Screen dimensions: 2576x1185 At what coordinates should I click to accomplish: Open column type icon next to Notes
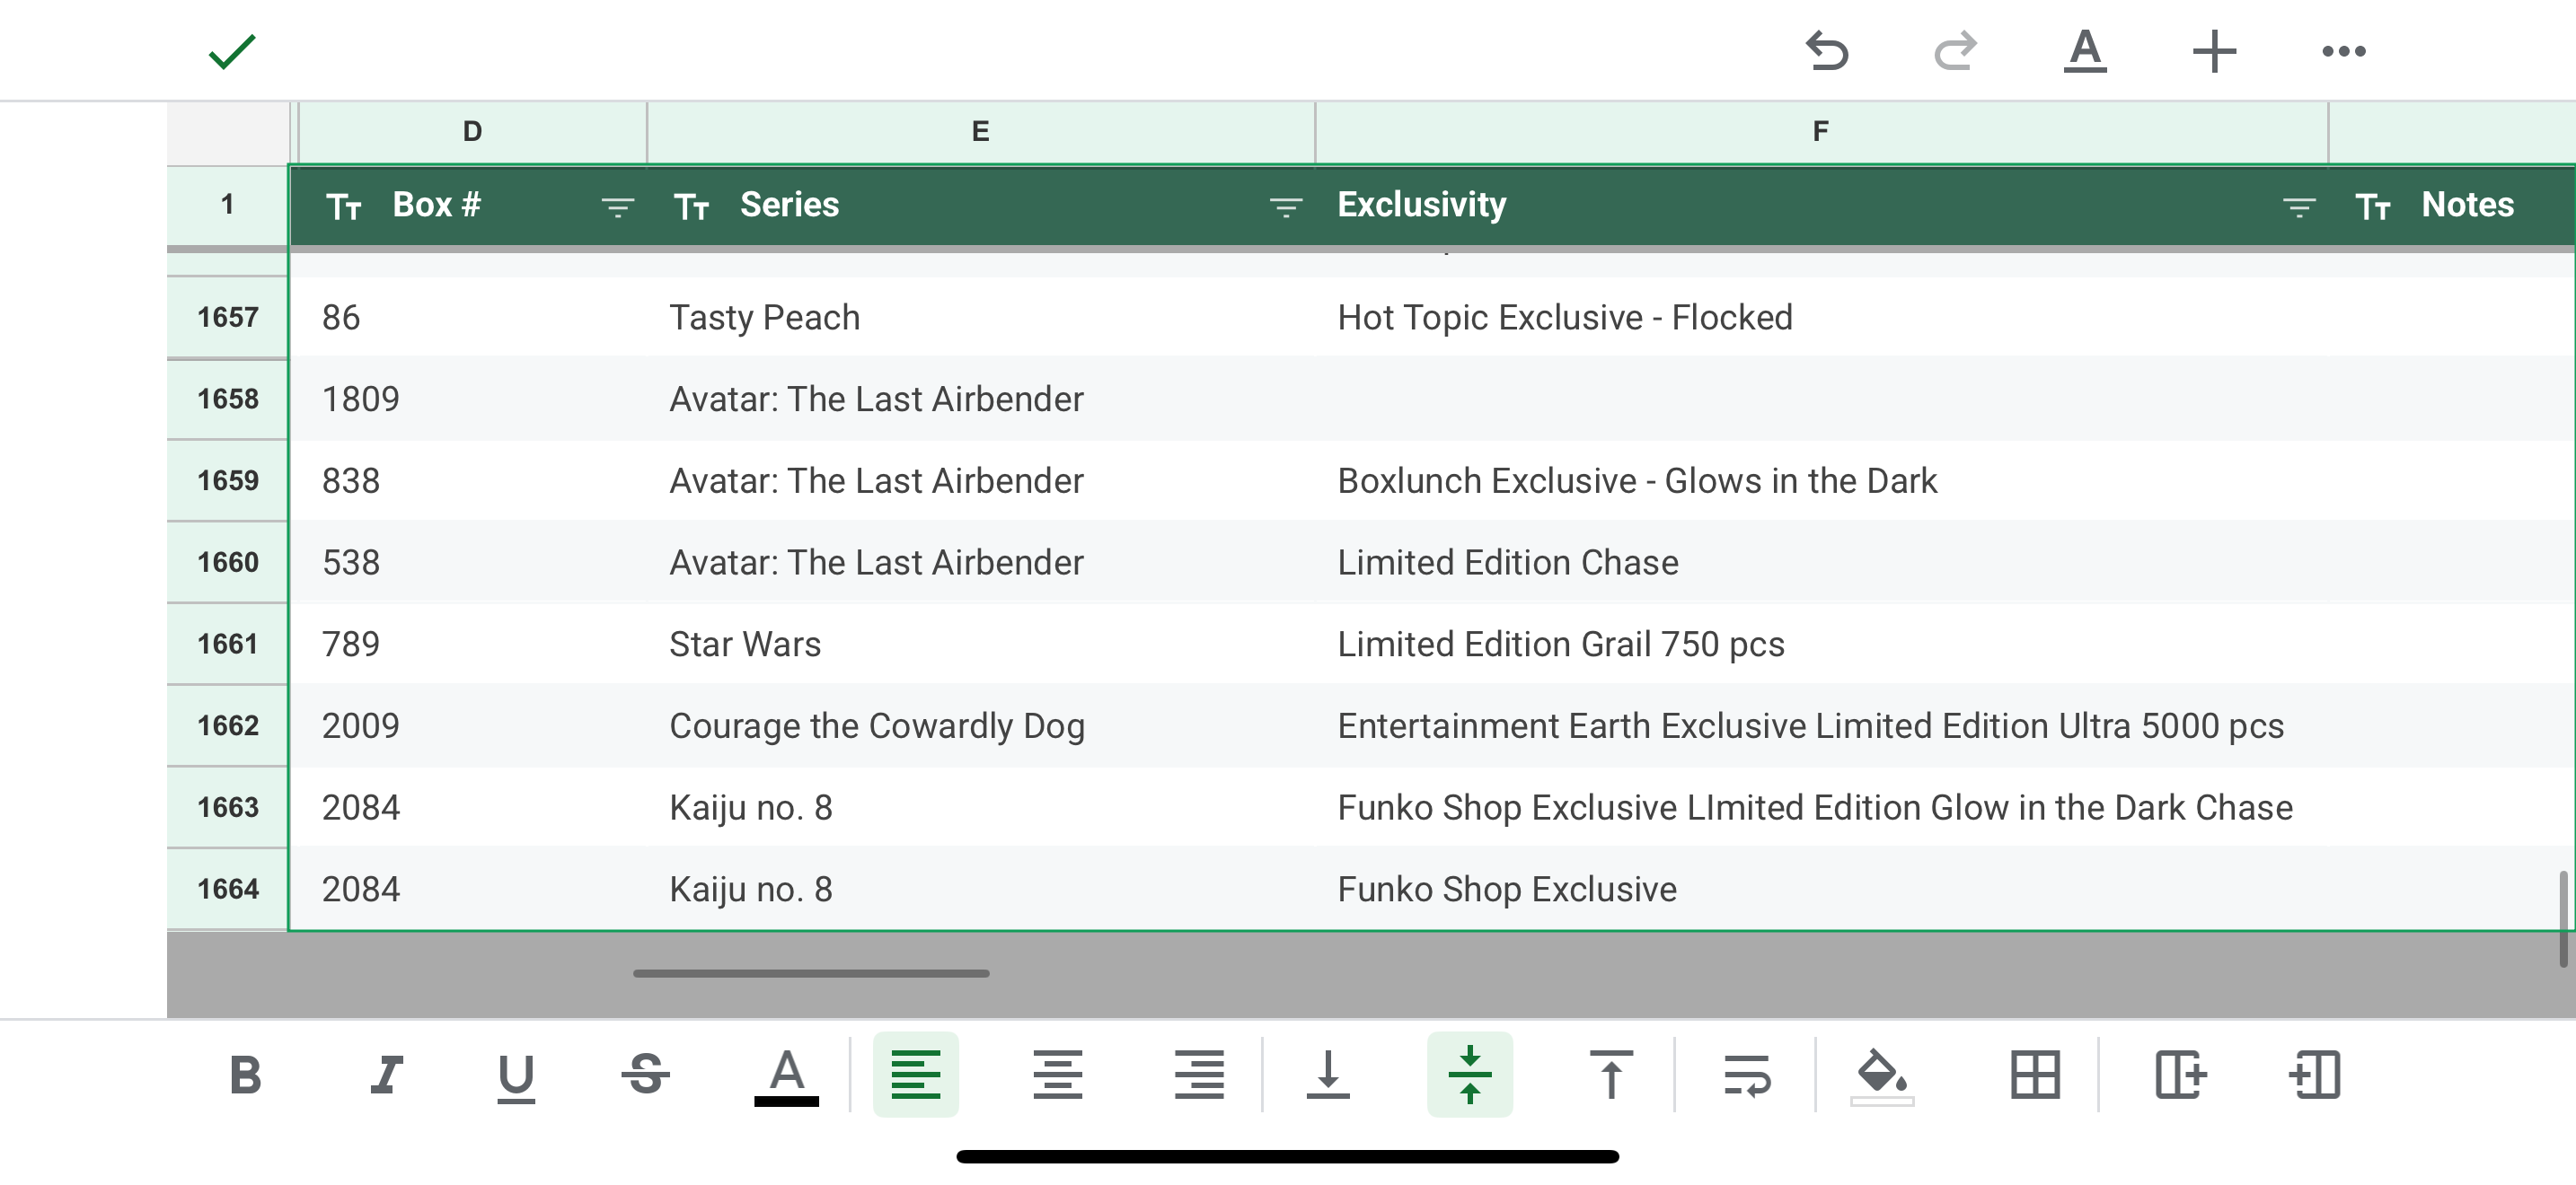coord(2373,206)
